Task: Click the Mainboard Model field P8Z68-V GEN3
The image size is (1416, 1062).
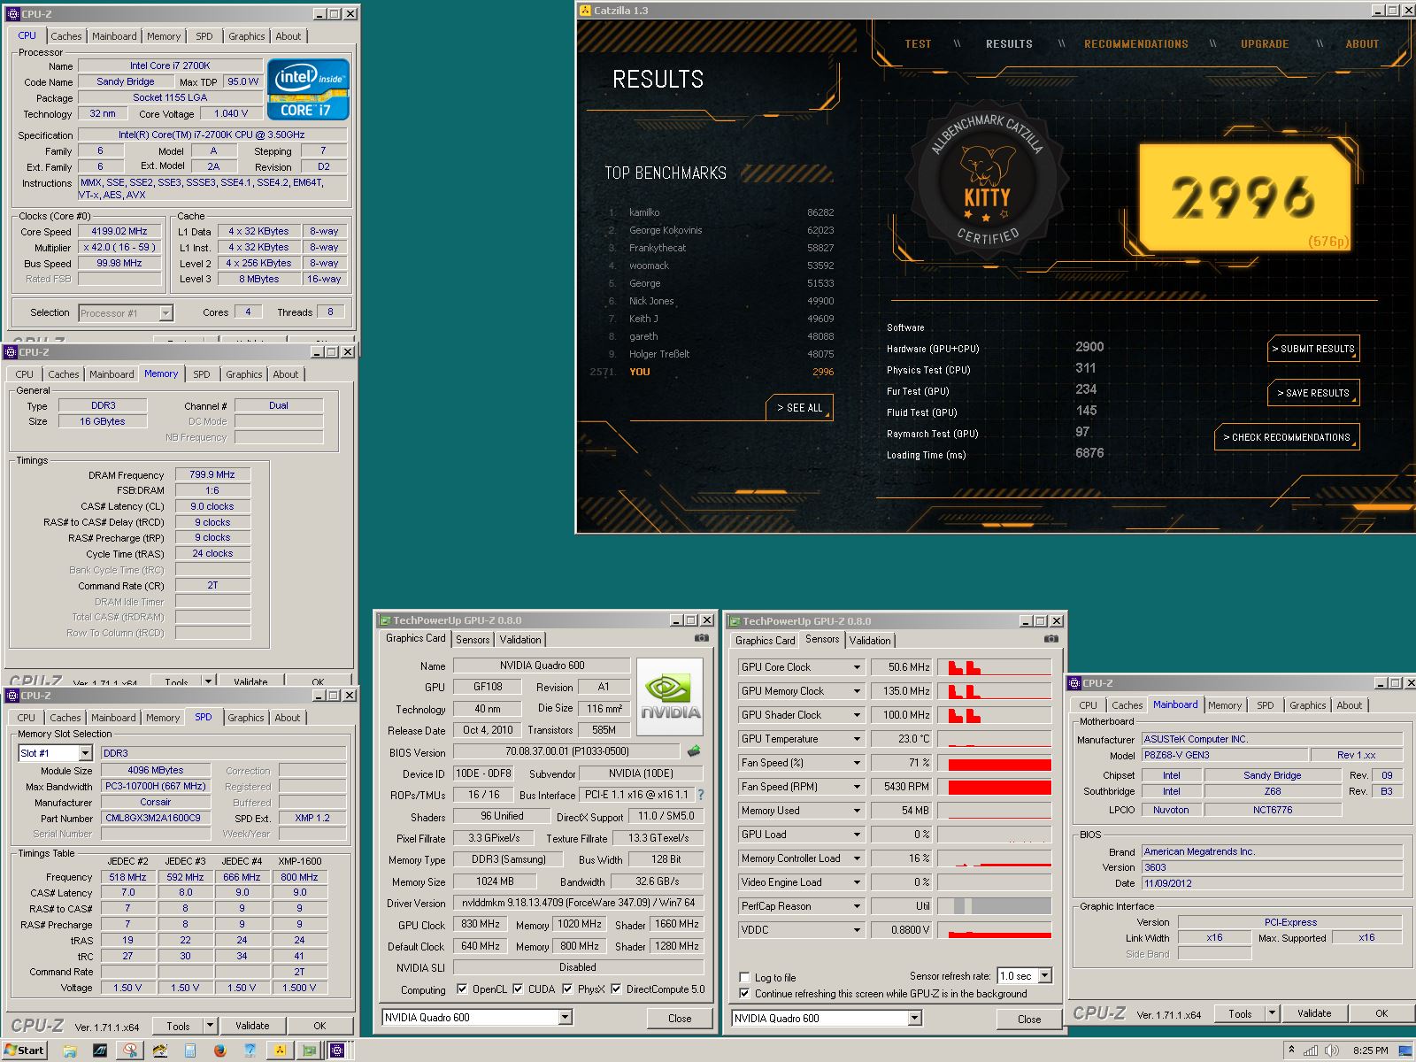Action: pyautogui.click(x=1226, y=755)
